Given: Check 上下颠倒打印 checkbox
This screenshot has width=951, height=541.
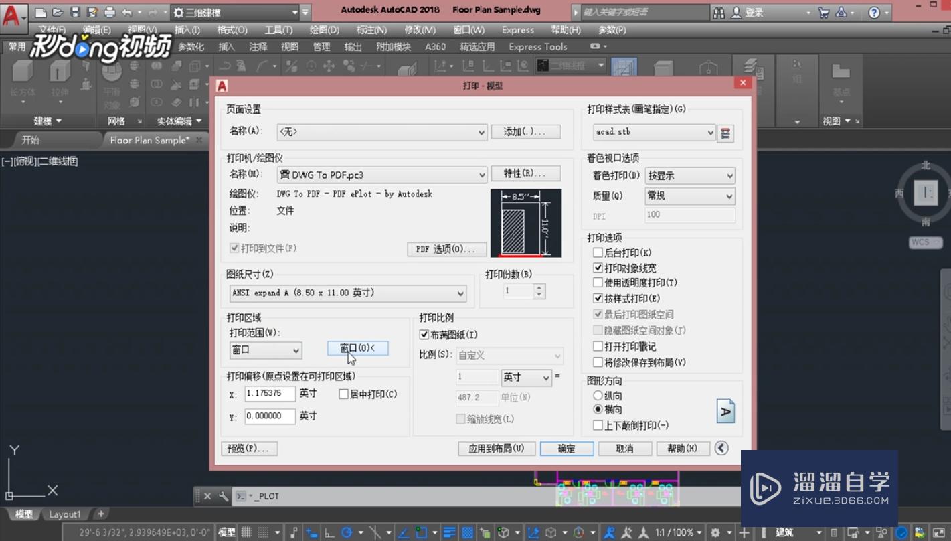Looking at the screenshot, I should tap(598, 425).
